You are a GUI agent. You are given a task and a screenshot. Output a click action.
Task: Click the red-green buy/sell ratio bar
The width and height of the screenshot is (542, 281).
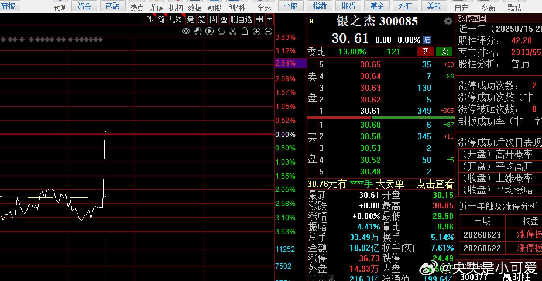(x=381, y=118)
